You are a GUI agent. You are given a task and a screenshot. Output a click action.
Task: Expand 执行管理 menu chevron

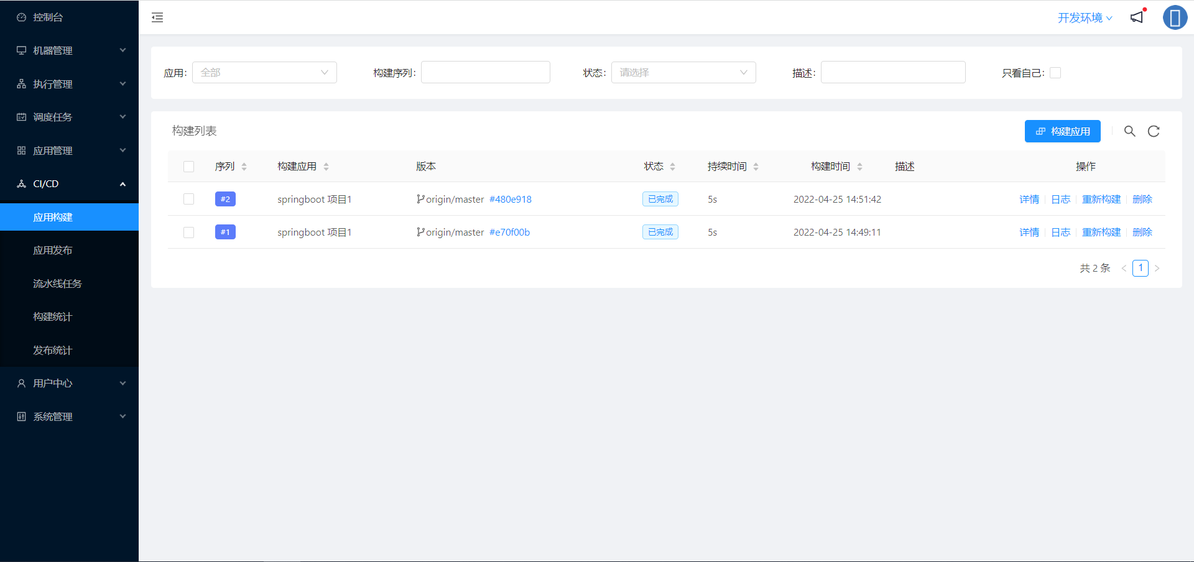[x=123, y=84]
